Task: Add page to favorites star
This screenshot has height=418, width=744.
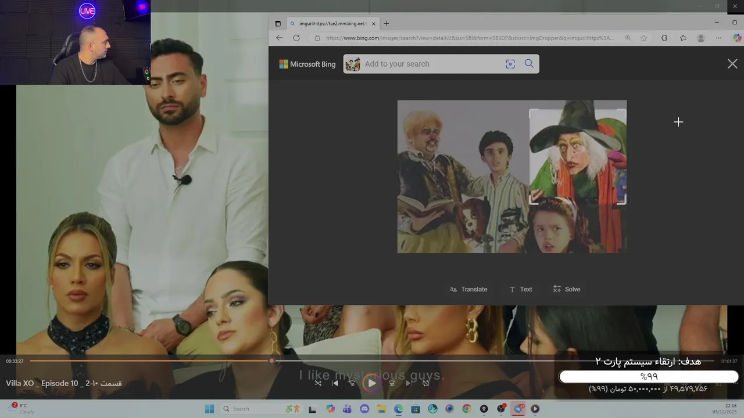Action: point(643,38)
